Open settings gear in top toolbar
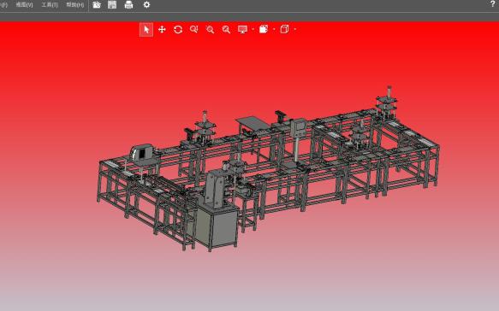 146,5
